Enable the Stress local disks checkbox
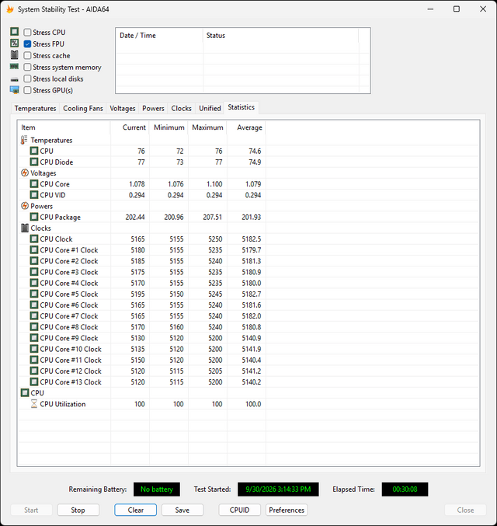497x526 pixels. pos(27,78)
